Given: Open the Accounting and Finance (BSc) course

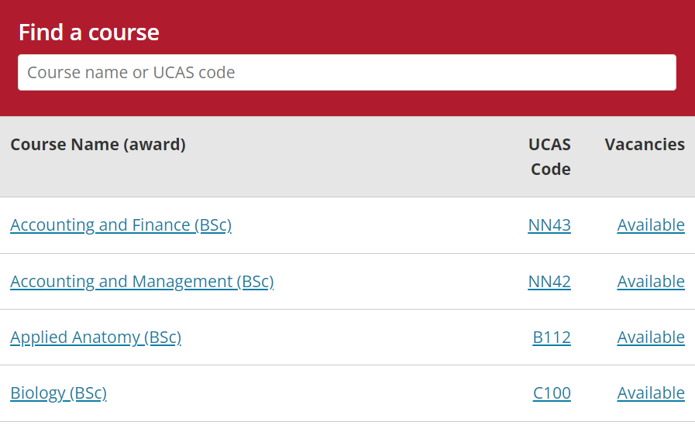Looking at the screenshot, I should pos(121,225).
